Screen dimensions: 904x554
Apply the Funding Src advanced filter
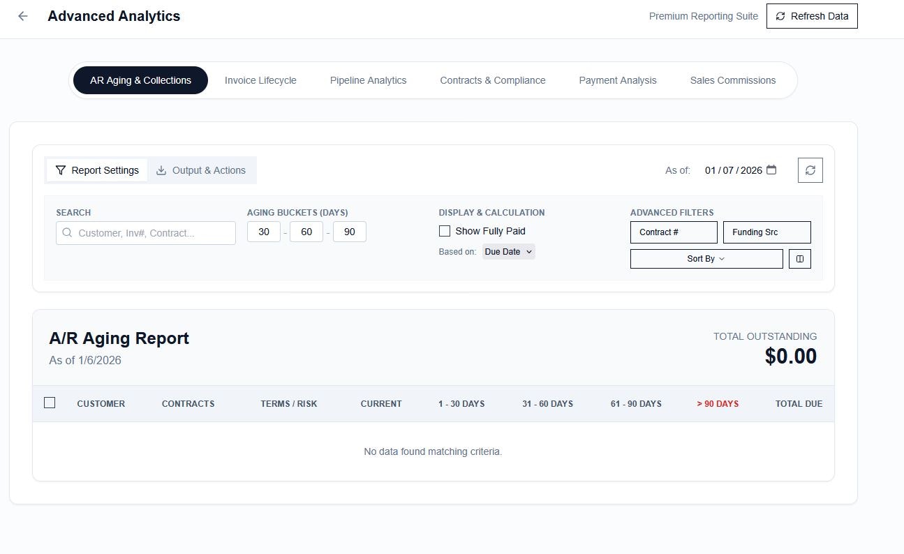766,232
